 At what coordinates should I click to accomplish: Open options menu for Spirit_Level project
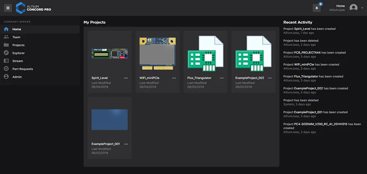tap(126, 78)
